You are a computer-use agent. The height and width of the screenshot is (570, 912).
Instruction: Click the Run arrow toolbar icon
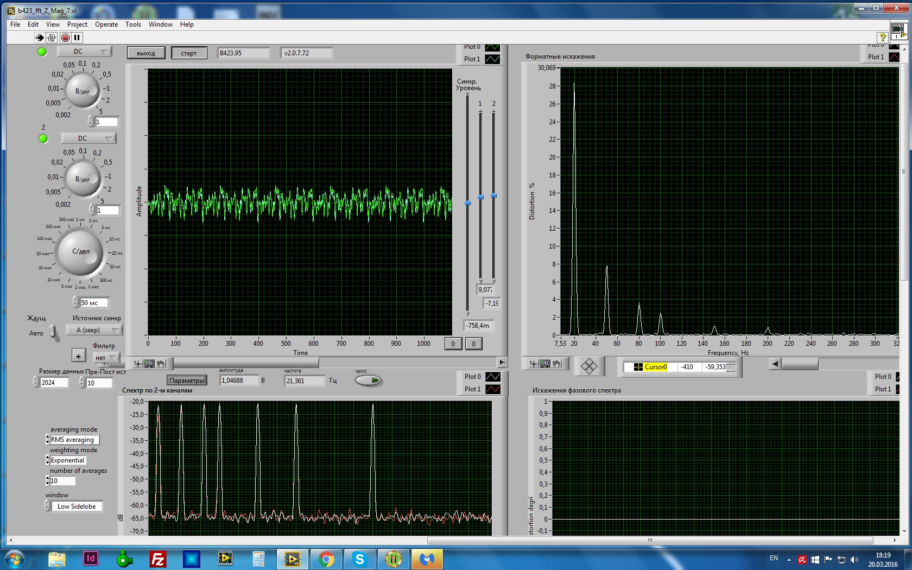coord(39,37)
